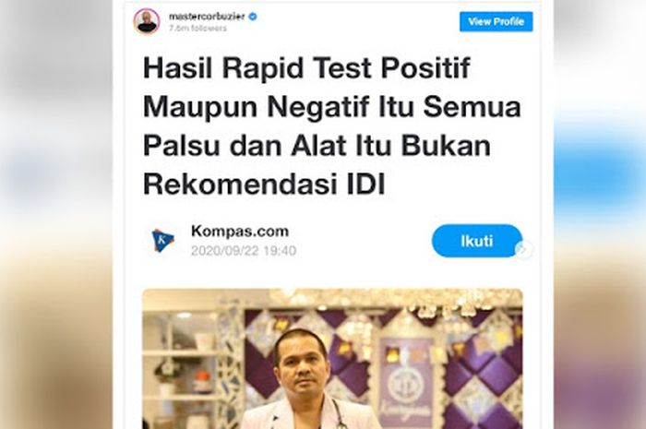This screenshot has height=429, width=646.
Task: Click the 2020/09/22 19:40 timestamp
Action: click(x=244, y=251)
